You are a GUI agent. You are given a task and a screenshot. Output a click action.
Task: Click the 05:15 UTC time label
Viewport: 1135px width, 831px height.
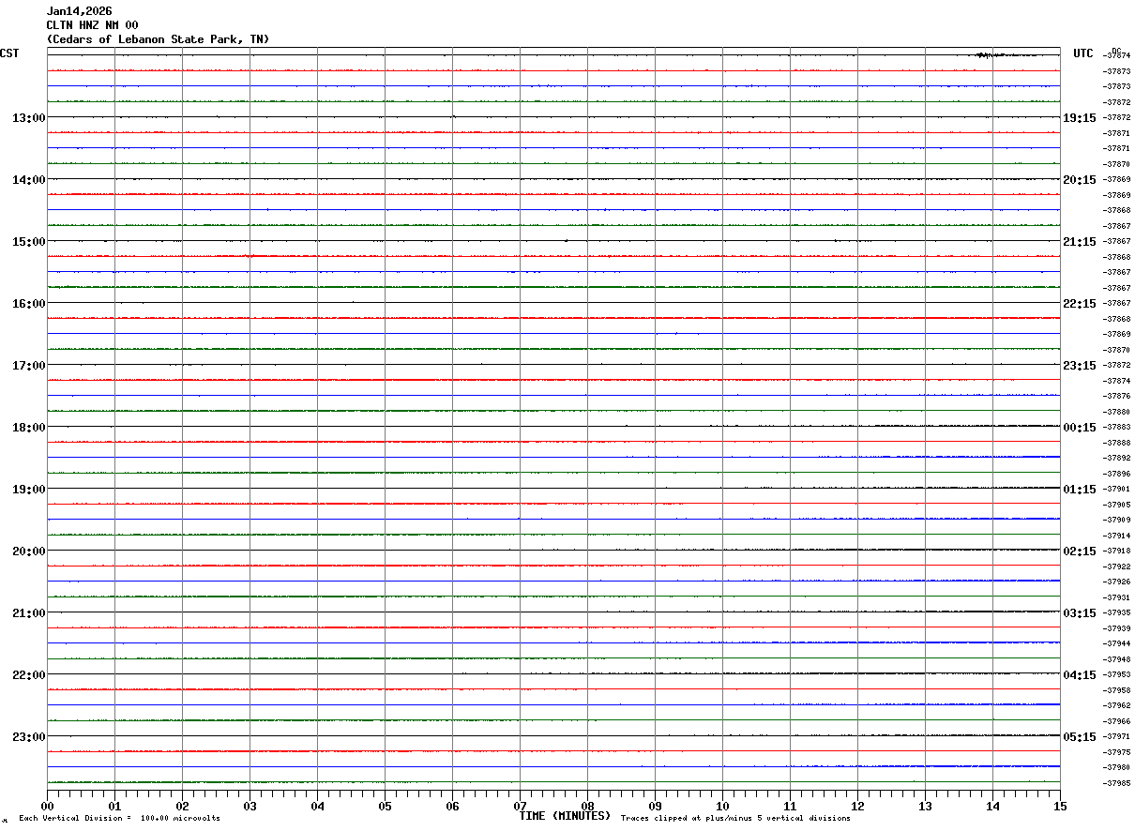1079,737
